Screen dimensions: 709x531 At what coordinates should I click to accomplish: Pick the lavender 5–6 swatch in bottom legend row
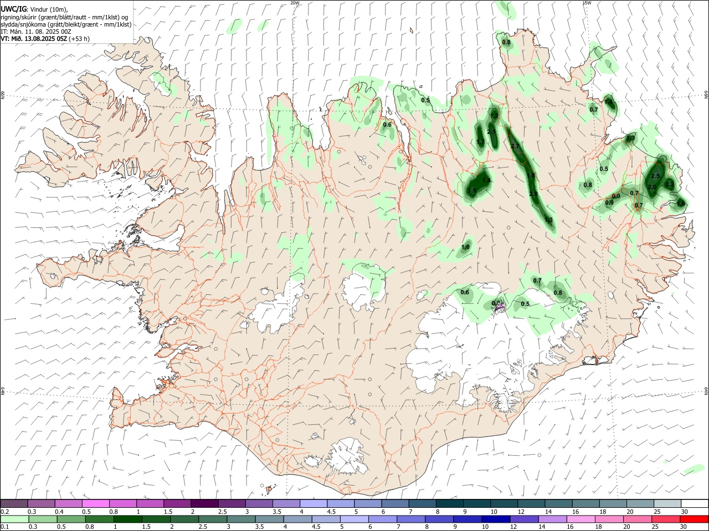(354, 519)
